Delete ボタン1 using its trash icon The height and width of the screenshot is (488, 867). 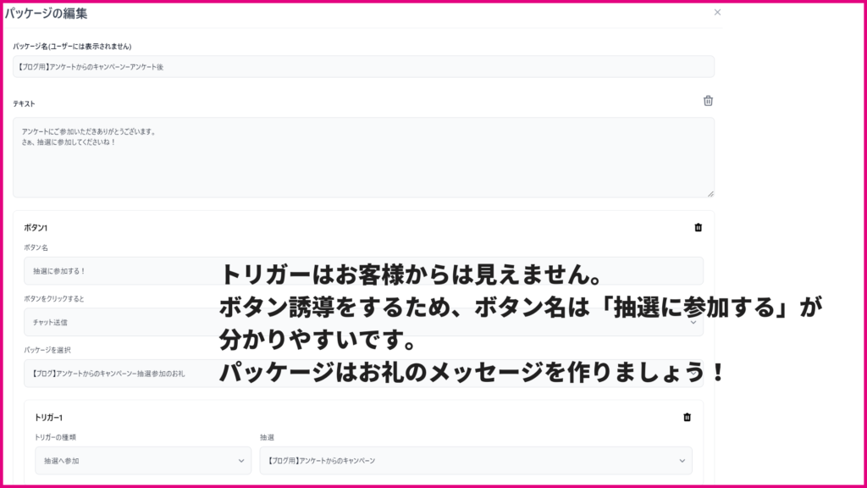pos(698,227)
